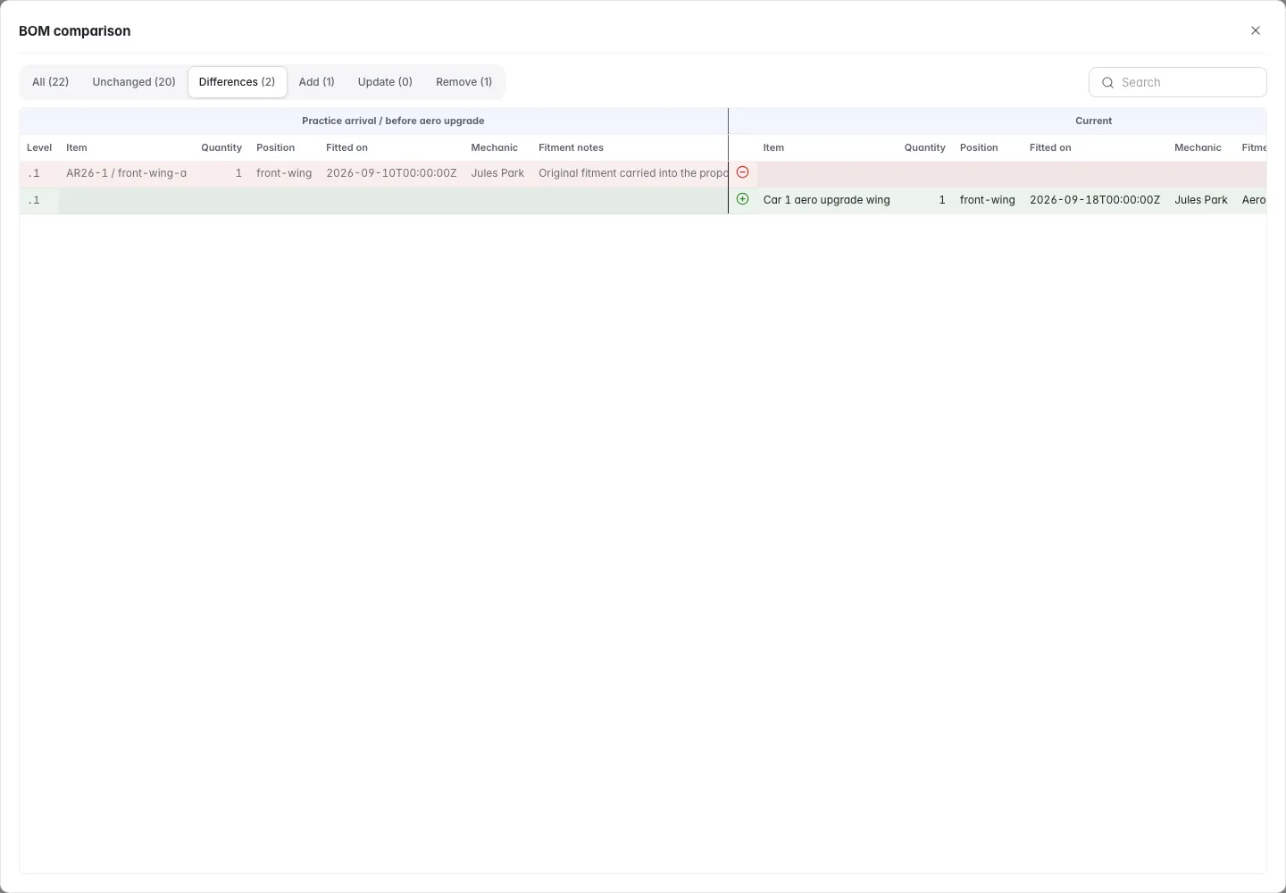Select the AR26-1 / front-wing-a item cell
Screen dimensions: 1286x893
(126, 173)
